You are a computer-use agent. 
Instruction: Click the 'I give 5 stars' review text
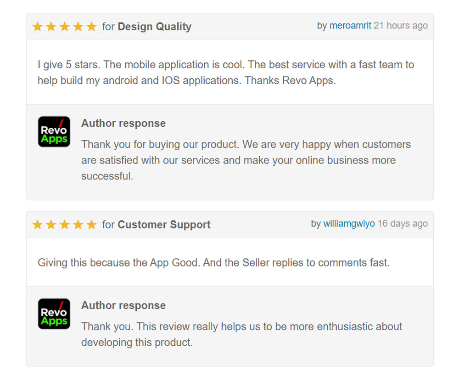click(x=226, y=72)
